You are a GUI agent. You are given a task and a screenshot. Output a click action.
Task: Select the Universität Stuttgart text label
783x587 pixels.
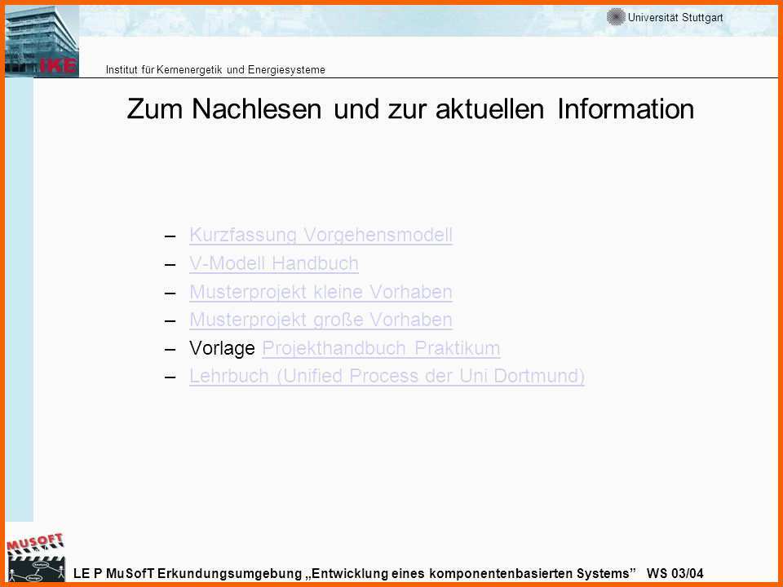pos(675,18)
